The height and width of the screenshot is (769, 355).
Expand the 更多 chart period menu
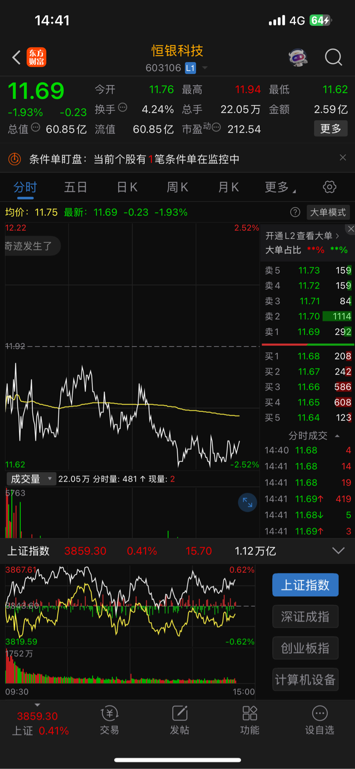click(280, 187)
